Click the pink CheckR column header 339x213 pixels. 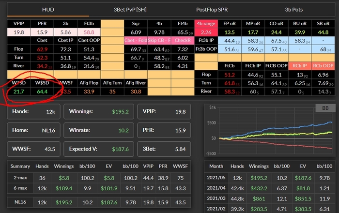[182, 40]
